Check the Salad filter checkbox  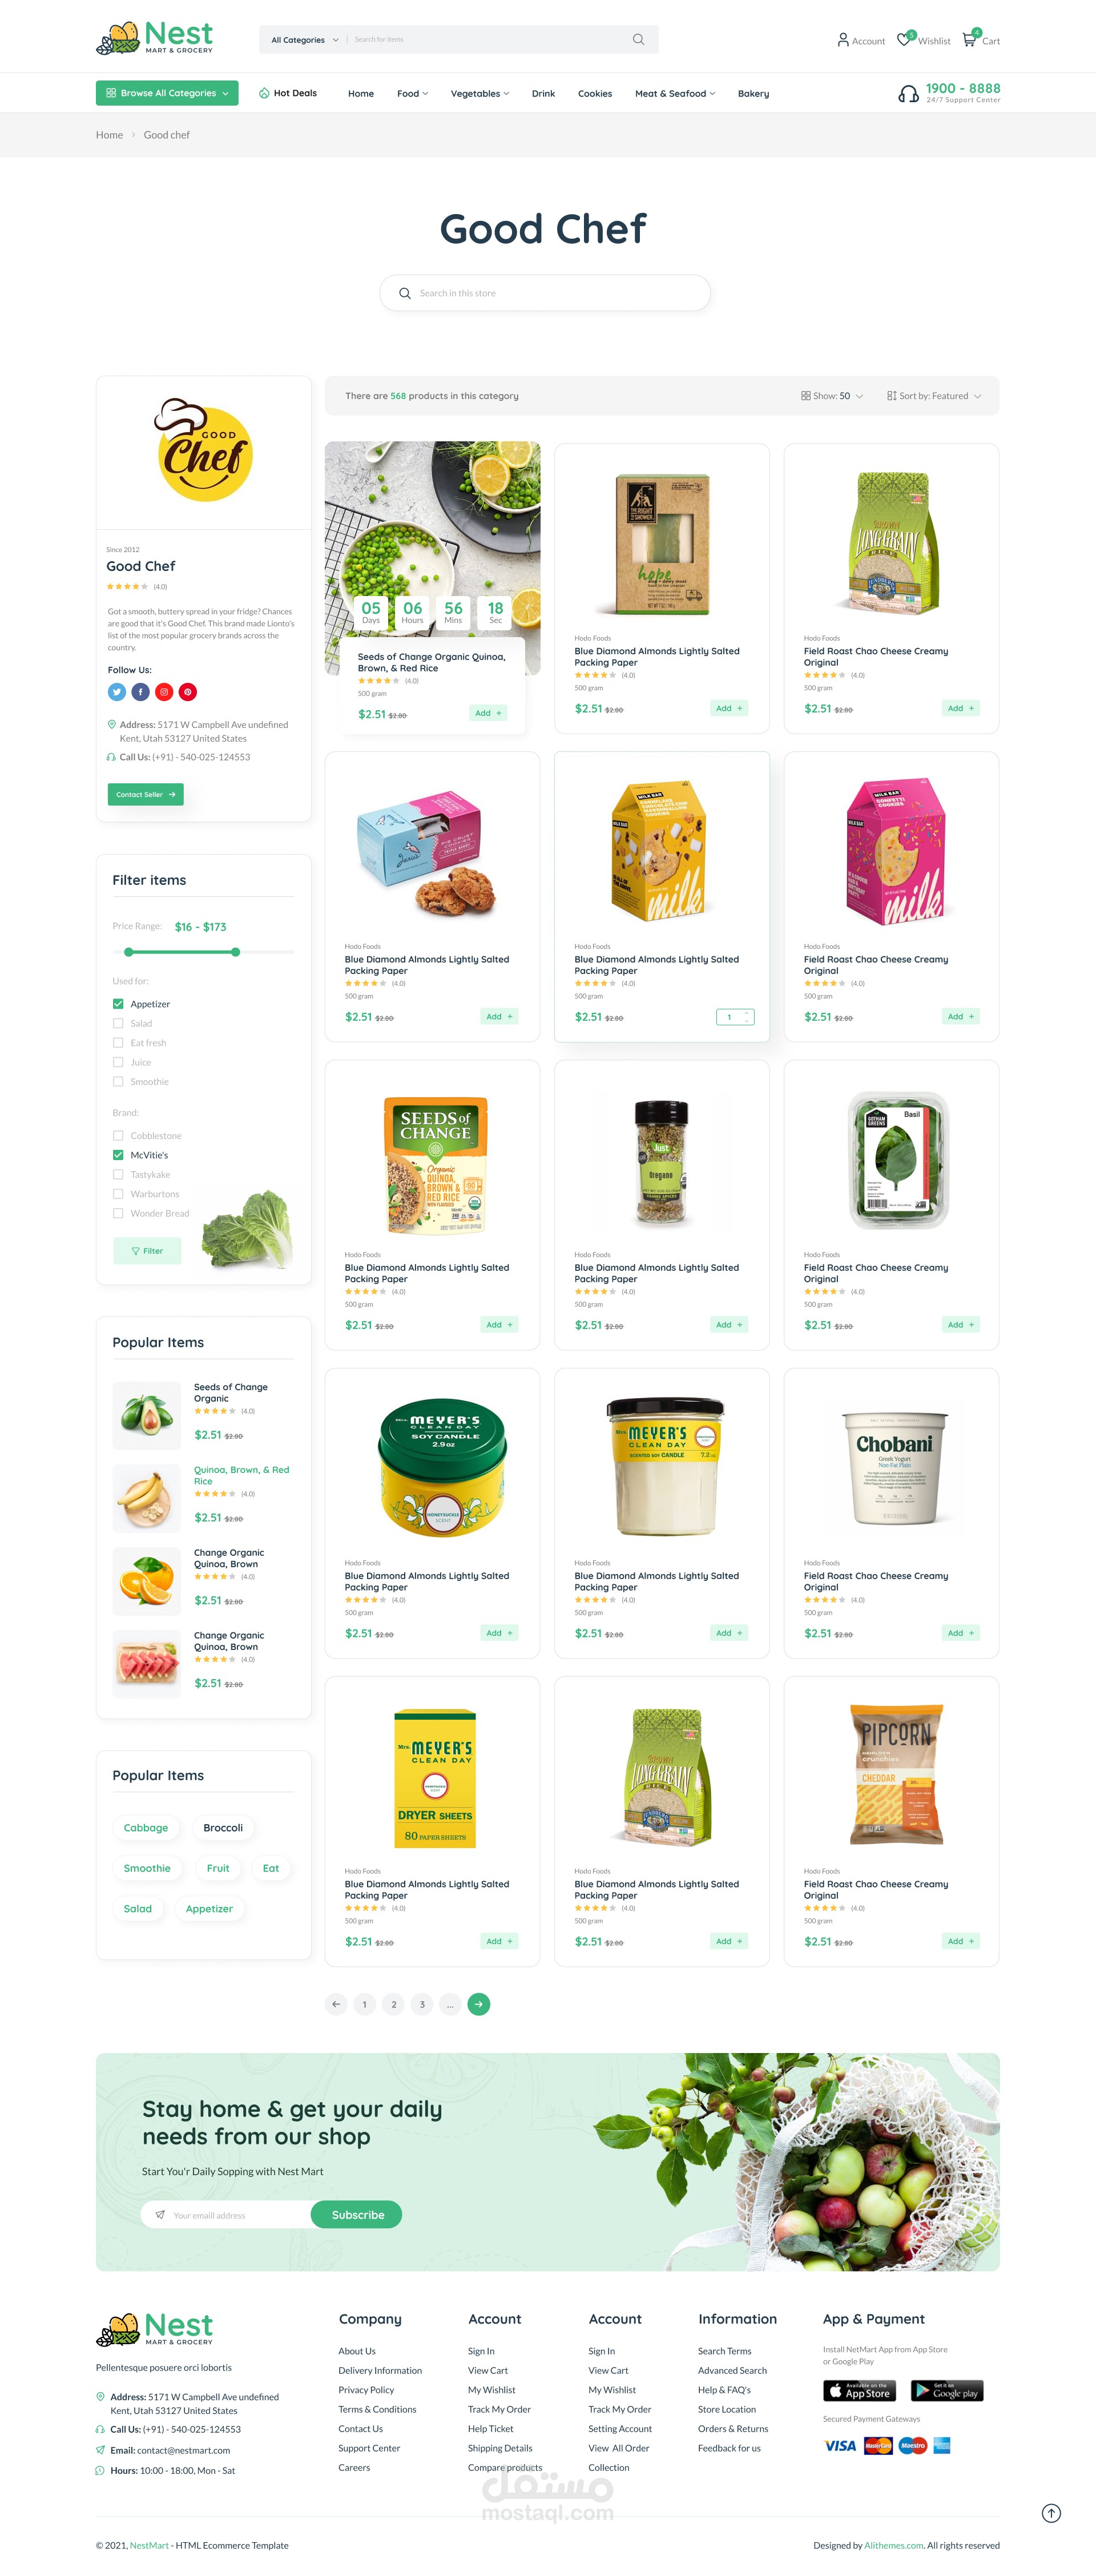tap(118, 1023)
